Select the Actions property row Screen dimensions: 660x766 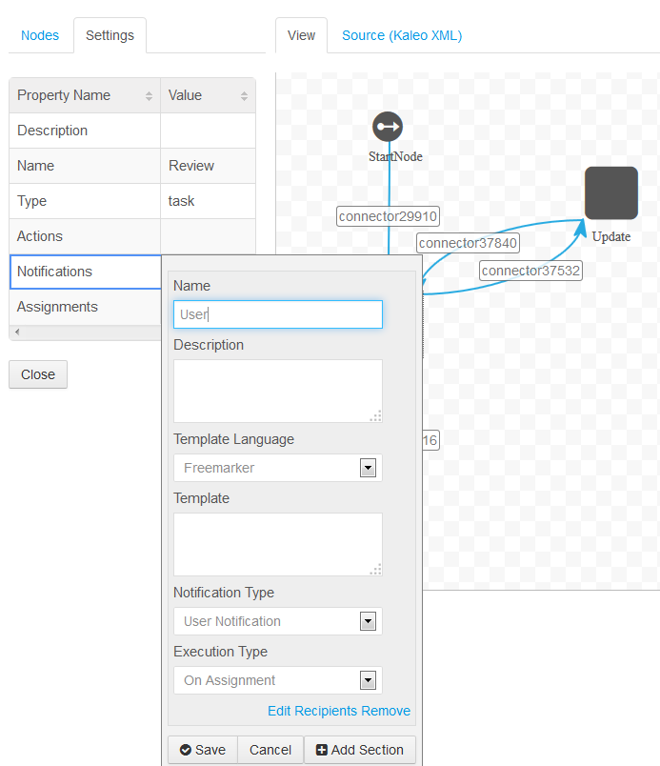[132, 236]
